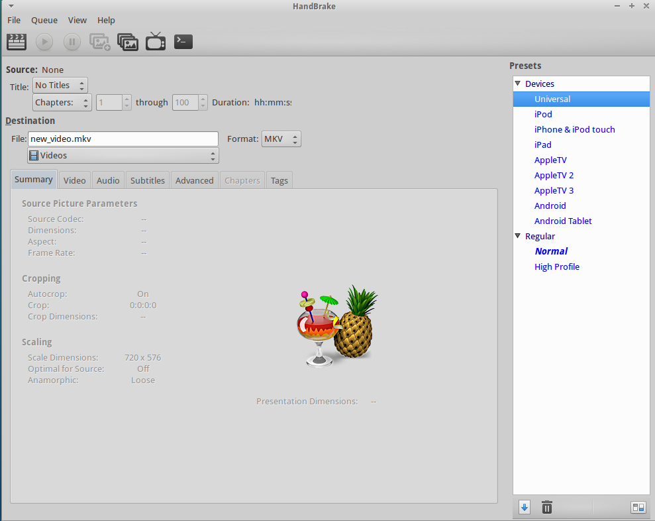This screenshot has height=521, width=655.
Task: Open the Help menu
Action: [106, 20]
